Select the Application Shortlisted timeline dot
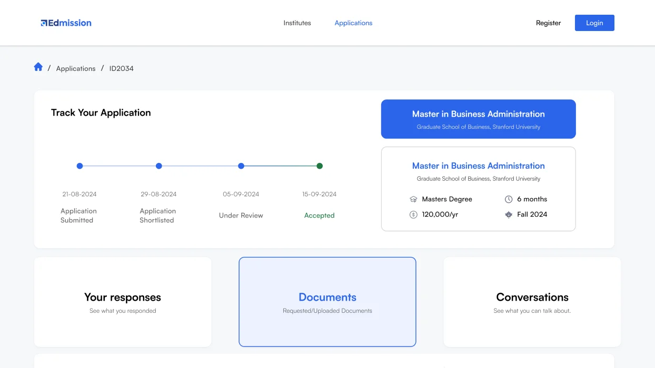Viewport: 655px width, 368px height. click(x=159, y=166)
